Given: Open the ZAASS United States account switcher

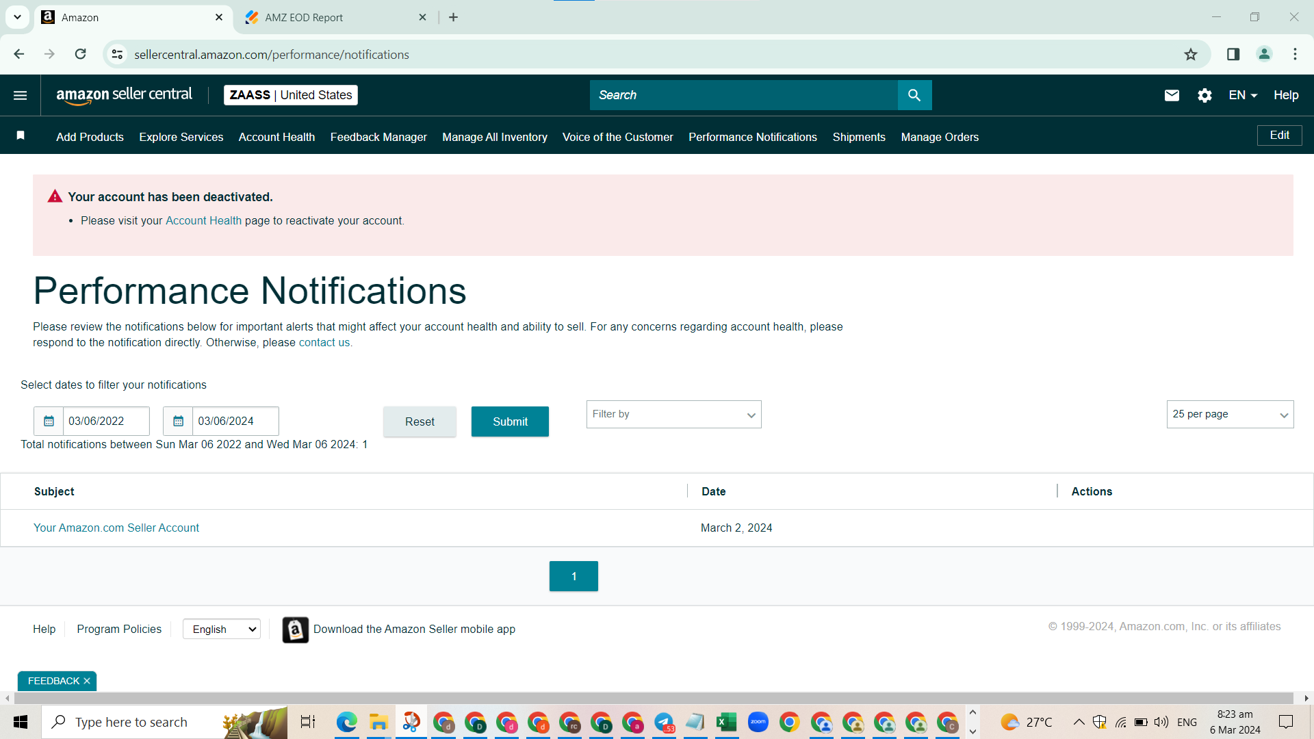Looking at the screenshot, I should point(291,95).
